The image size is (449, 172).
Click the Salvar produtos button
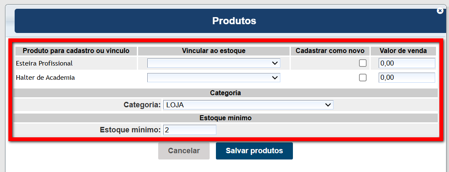point(254,151)
